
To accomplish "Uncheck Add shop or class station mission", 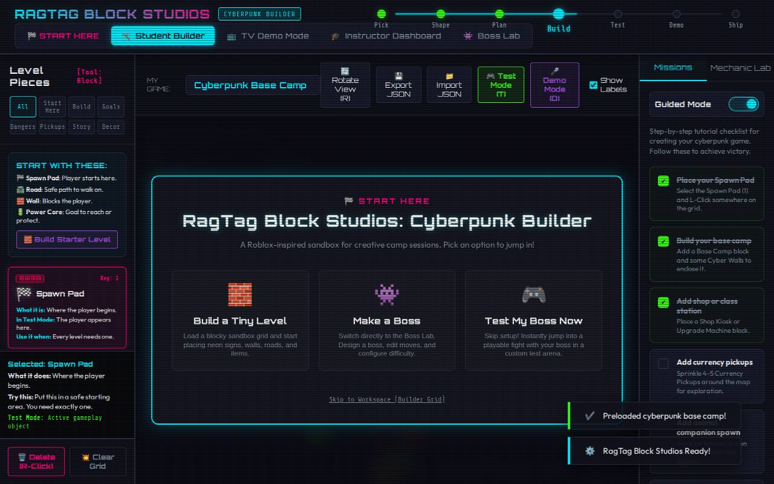I will coord(663,302).
